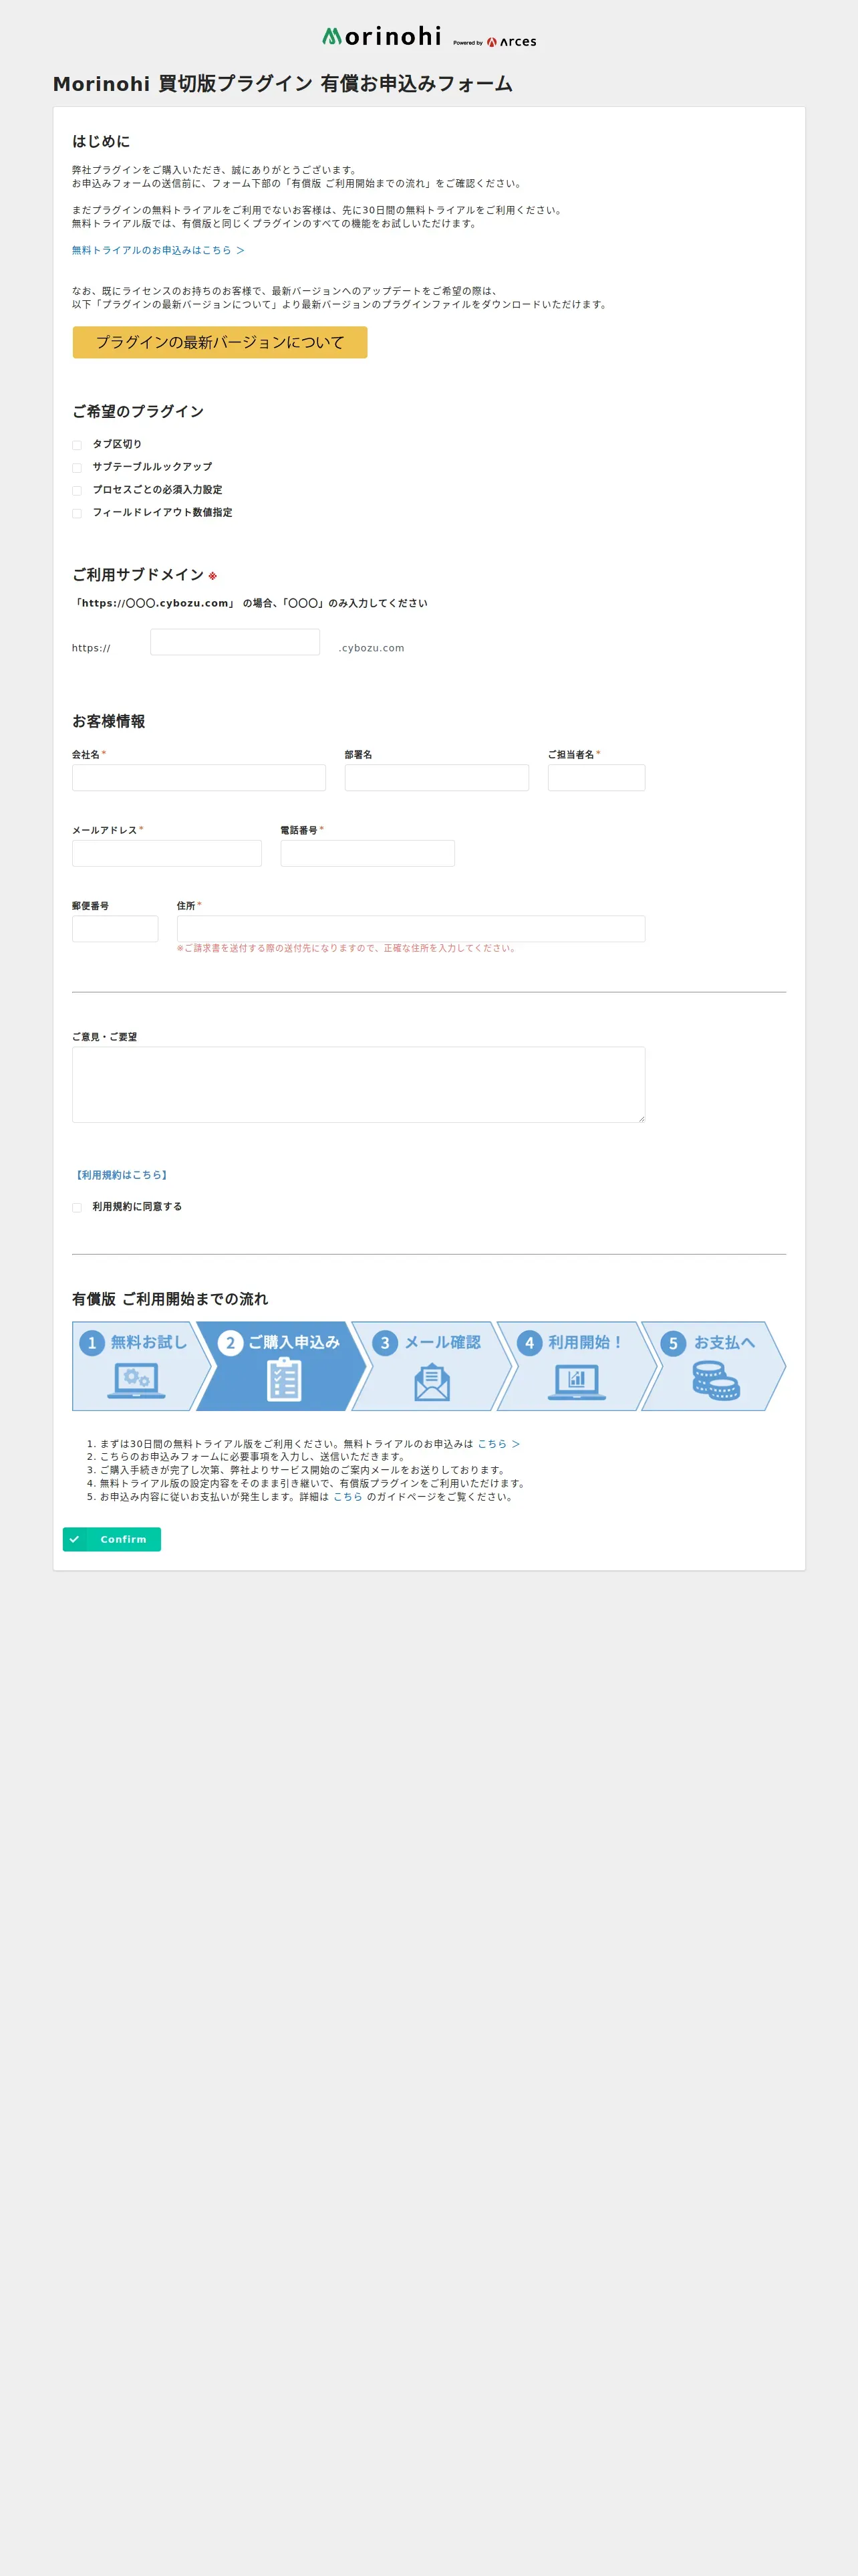
Task: Click the ご購入申込み step label
Action: coord(293,1342)
